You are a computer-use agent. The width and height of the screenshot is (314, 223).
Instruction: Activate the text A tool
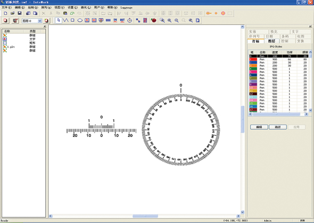(x=87, y=20)
